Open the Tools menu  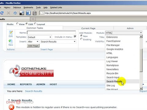(38, 7)
